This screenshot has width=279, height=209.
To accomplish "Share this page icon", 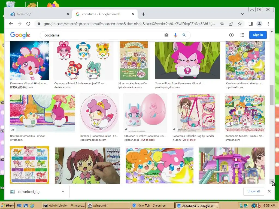I will click(231, 24).
